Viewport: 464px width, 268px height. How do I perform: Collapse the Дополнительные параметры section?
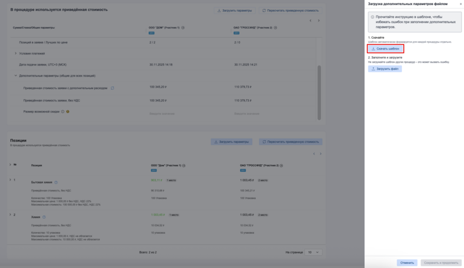tap(16, 76)
